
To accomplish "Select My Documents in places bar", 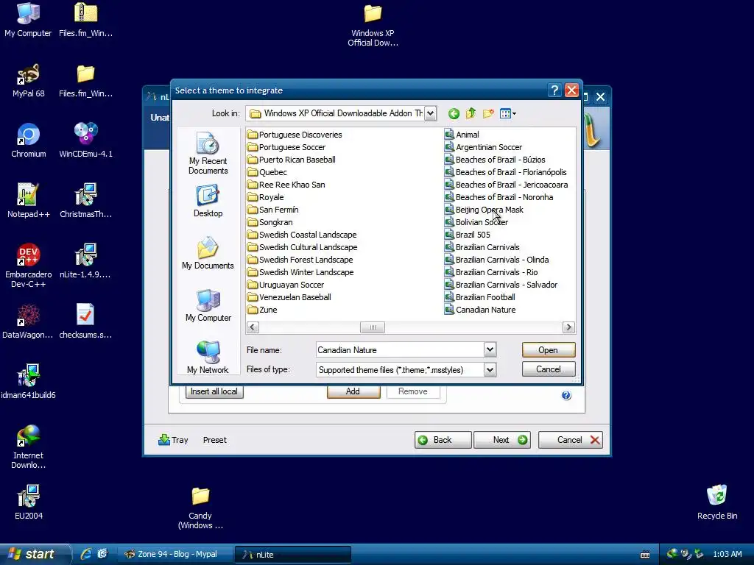I will (x=208, y=253).
